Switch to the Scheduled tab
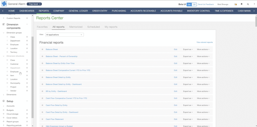Screen dimensions: 257x127 [x=93, y=27]
